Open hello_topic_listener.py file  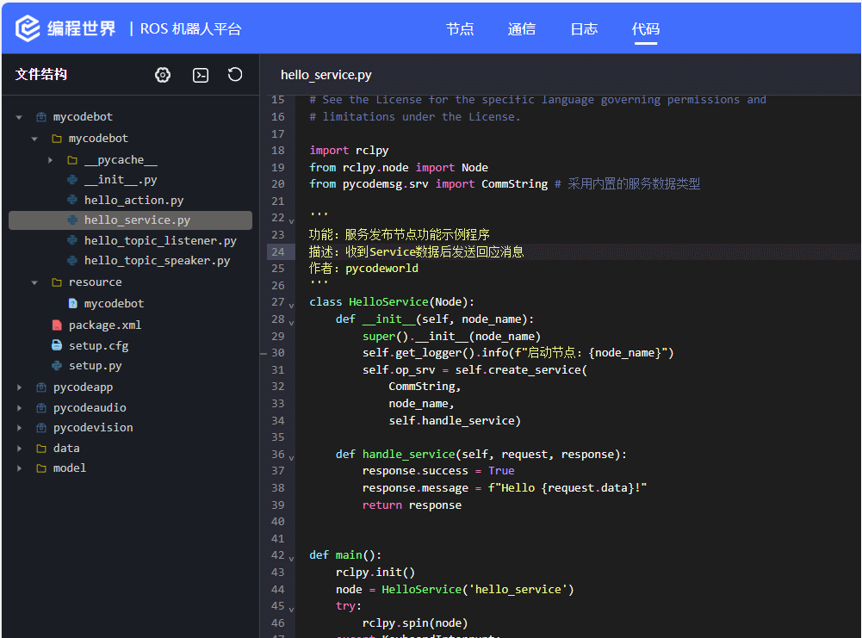(x=160, y=241)
